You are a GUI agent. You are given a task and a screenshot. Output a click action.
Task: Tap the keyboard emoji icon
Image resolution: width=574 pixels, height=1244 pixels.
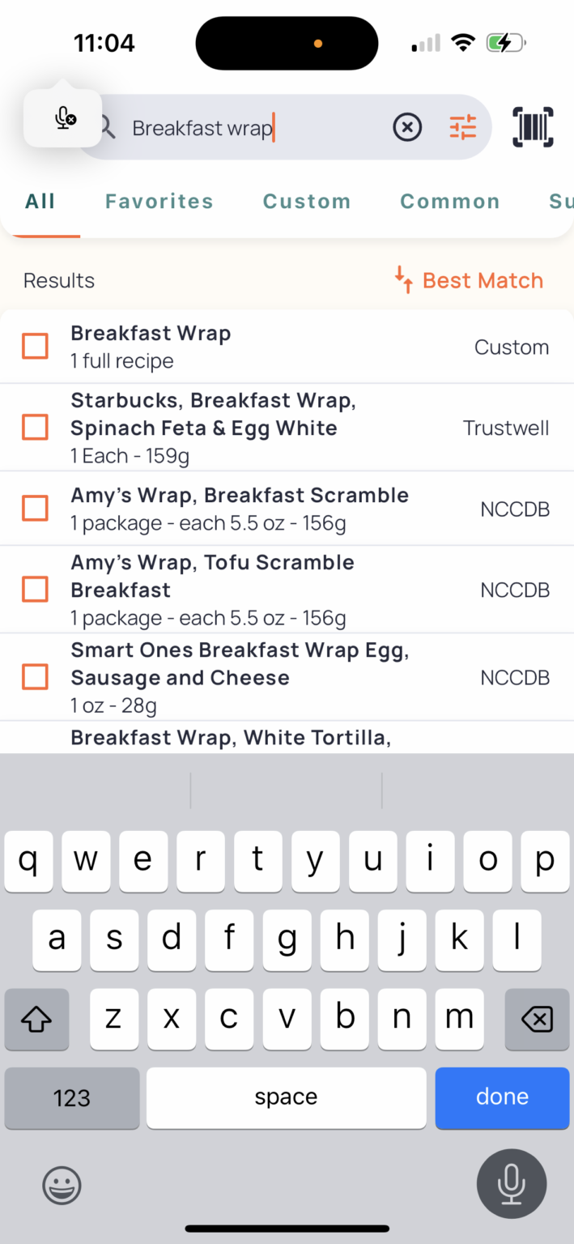click(x=62, y=1184)
